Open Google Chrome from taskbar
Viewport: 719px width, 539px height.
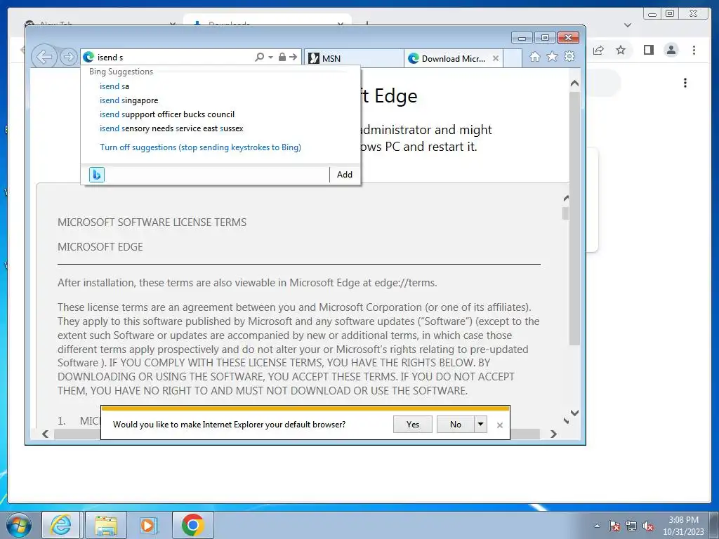click(193, 525)
